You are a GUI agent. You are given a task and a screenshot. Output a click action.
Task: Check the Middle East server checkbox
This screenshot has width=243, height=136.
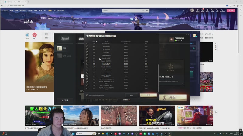coord(87,47)
